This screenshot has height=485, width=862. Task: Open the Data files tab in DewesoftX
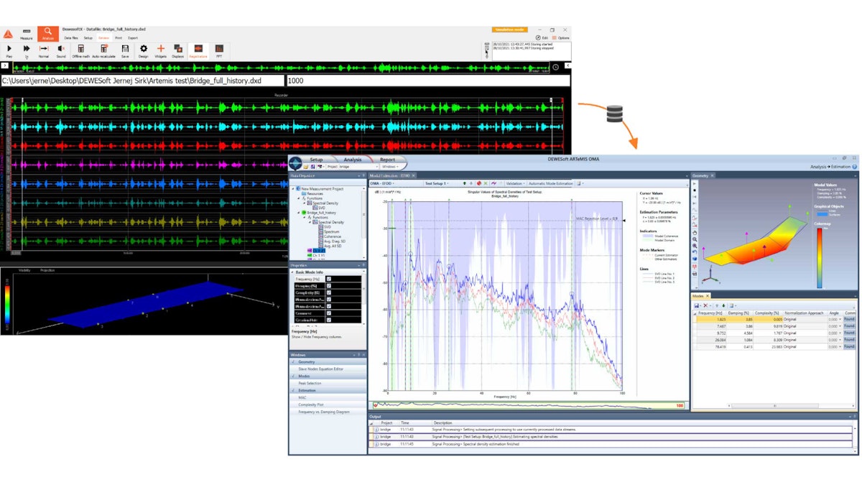point(71,37)
